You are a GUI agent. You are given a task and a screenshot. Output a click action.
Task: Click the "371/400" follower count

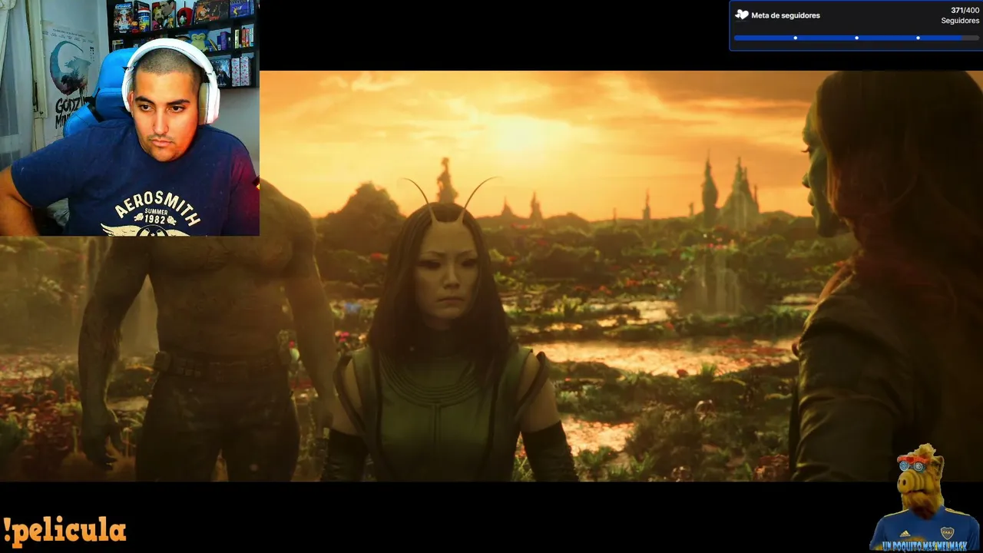pos(965,10)
